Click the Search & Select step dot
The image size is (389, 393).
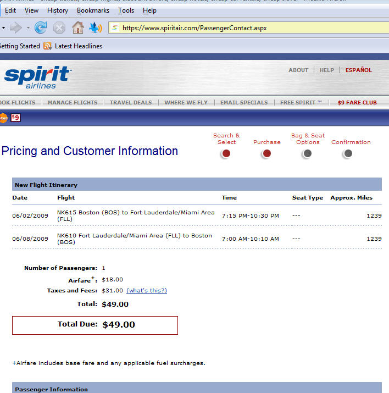point(226,153)
